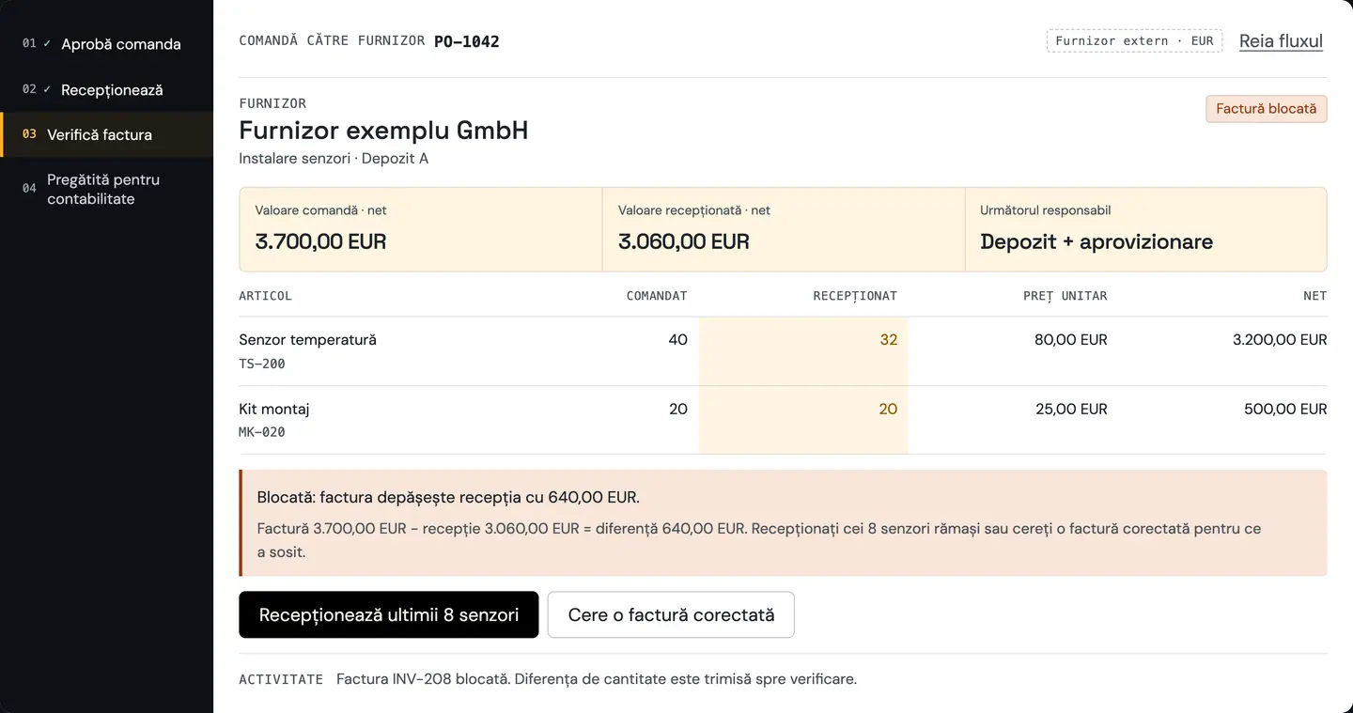Click order number PO-1042
The image size is (1353, 713).
[467, 41]
